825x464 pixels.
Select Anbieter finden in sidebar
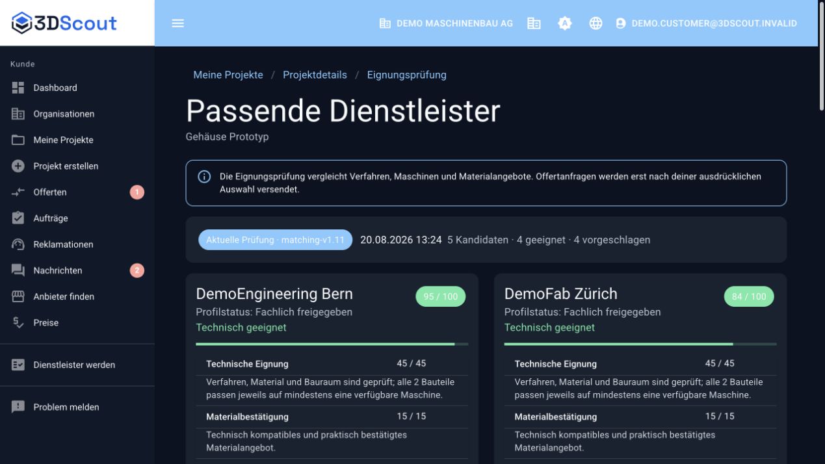[77, 296]
